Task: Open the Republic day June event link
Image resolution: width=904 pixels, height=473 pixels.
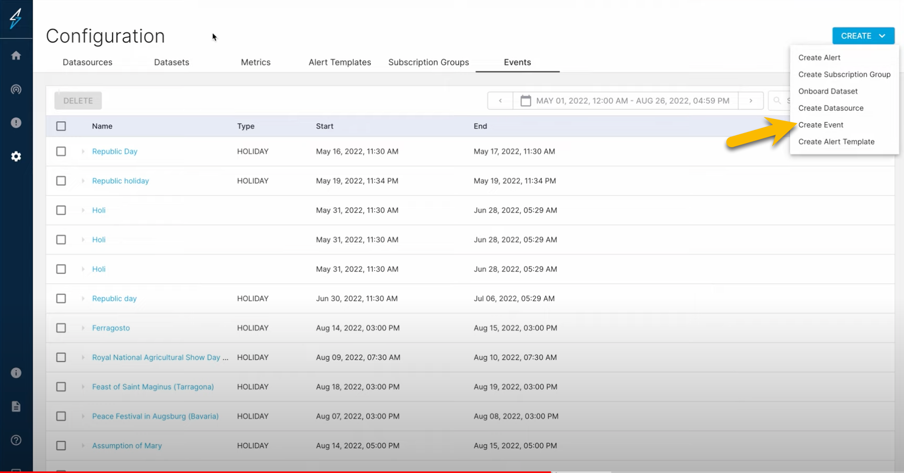Action: click(x=114, y=299)
